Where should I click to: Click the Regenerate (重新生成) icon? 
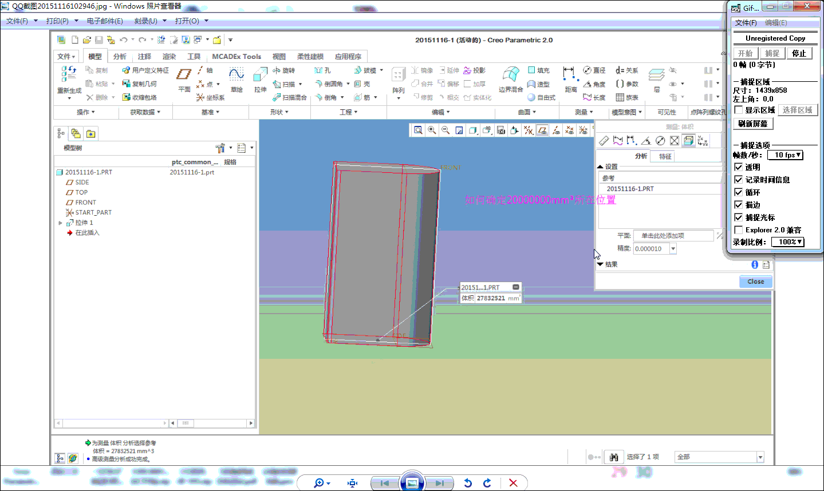69,75
